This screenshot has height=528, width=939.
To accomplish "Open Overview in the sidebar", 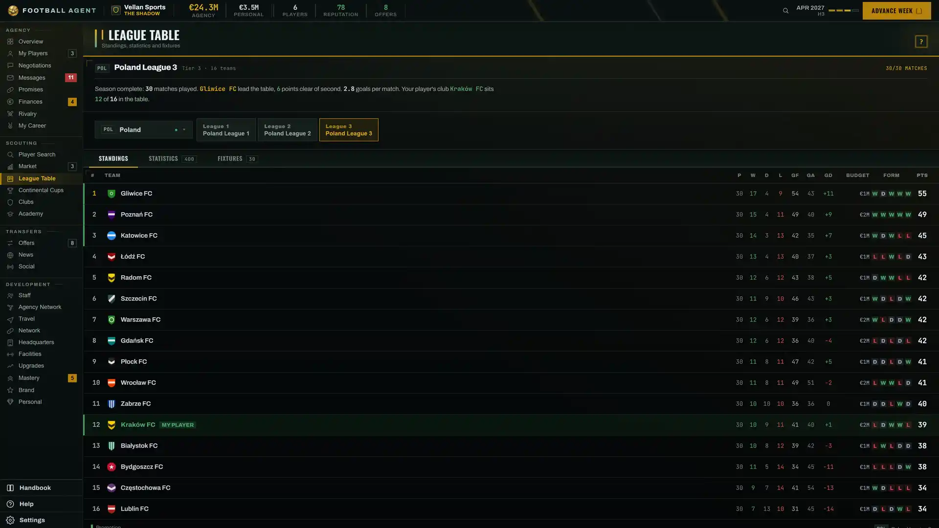I will (x=41, y=42).
